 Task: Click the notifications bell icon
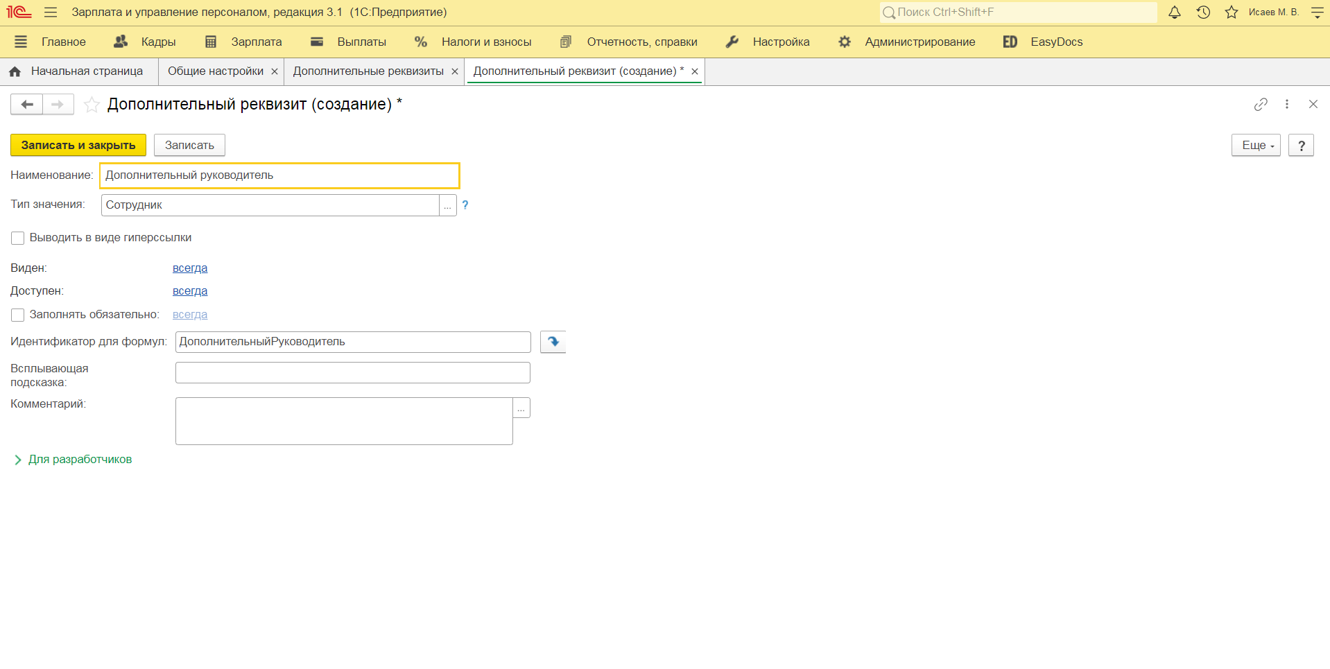pyautogui.click(x=1174, y=12)
